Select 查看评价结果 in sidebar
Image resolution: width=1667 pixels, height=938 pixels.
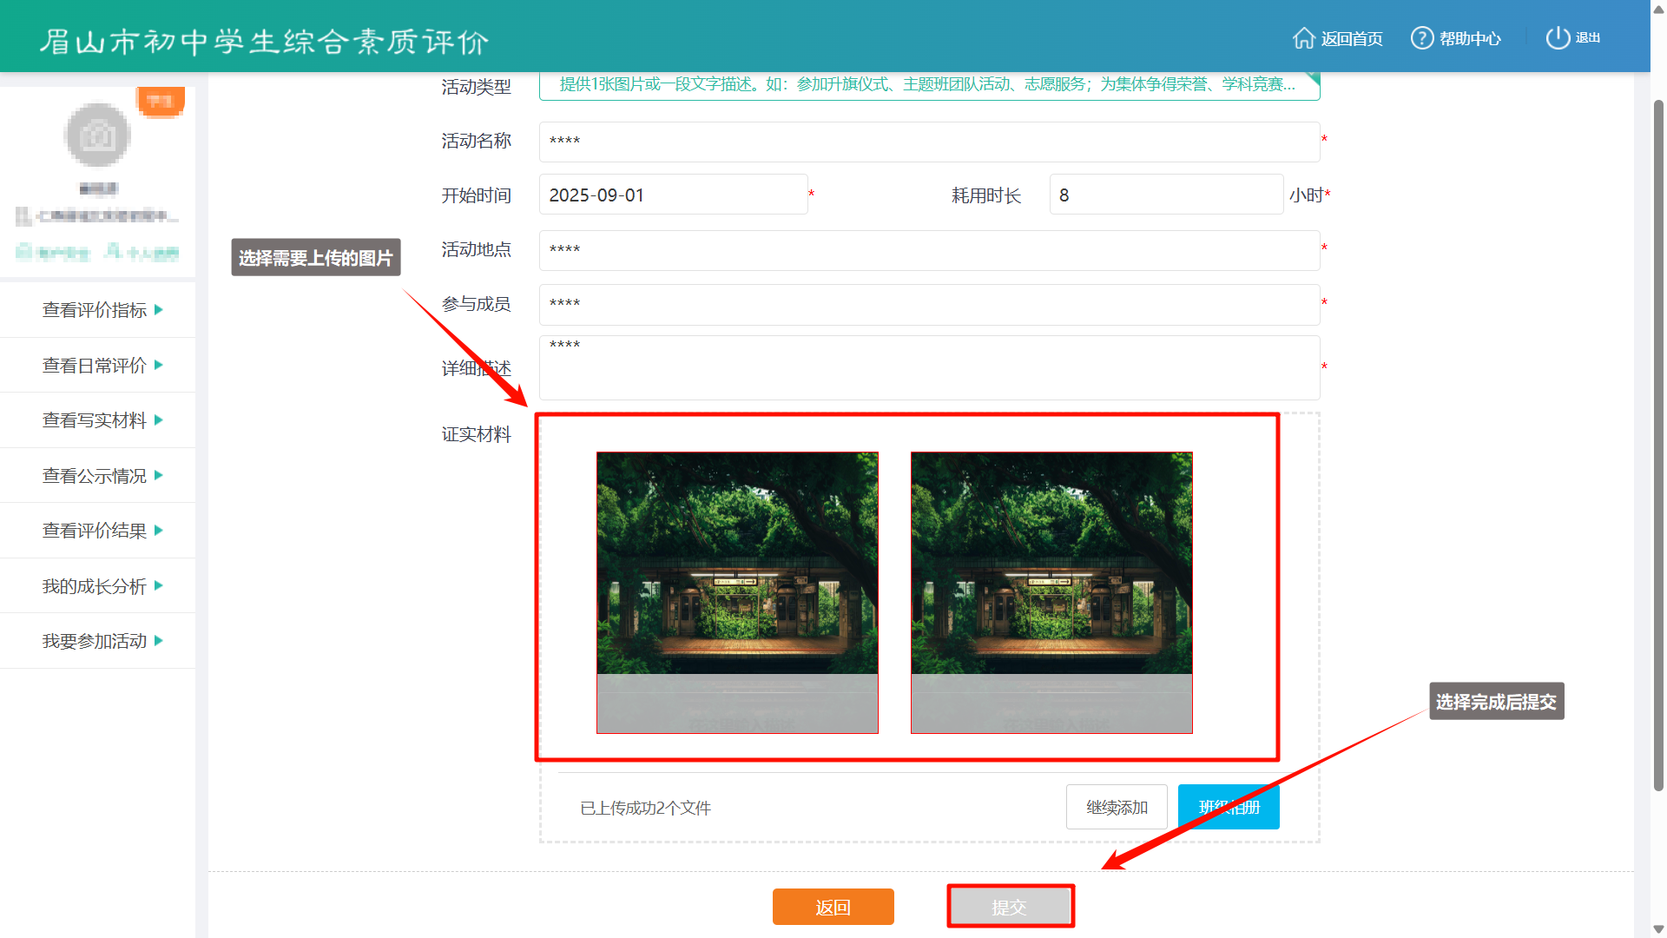point(95,531)
